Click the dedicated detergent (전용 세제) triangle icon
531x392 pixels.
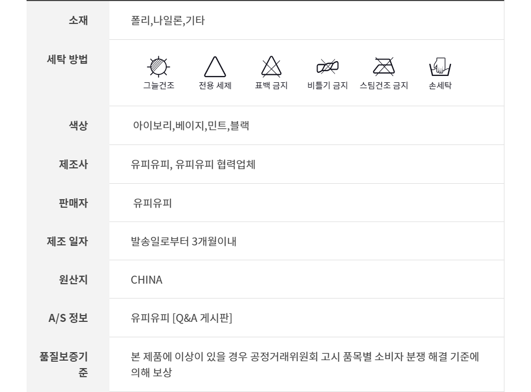point(215,66)
